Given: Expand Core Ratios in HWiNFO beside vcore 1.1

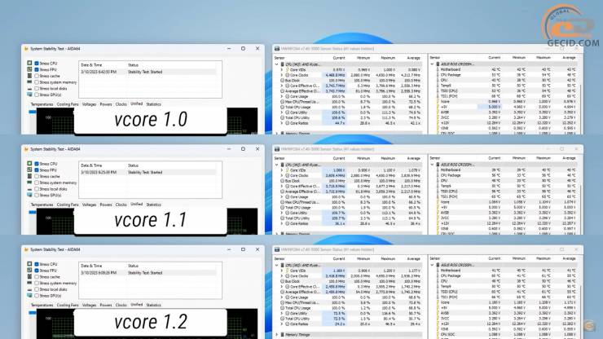Looking at the screenshot, I should [x=282, y=223].
